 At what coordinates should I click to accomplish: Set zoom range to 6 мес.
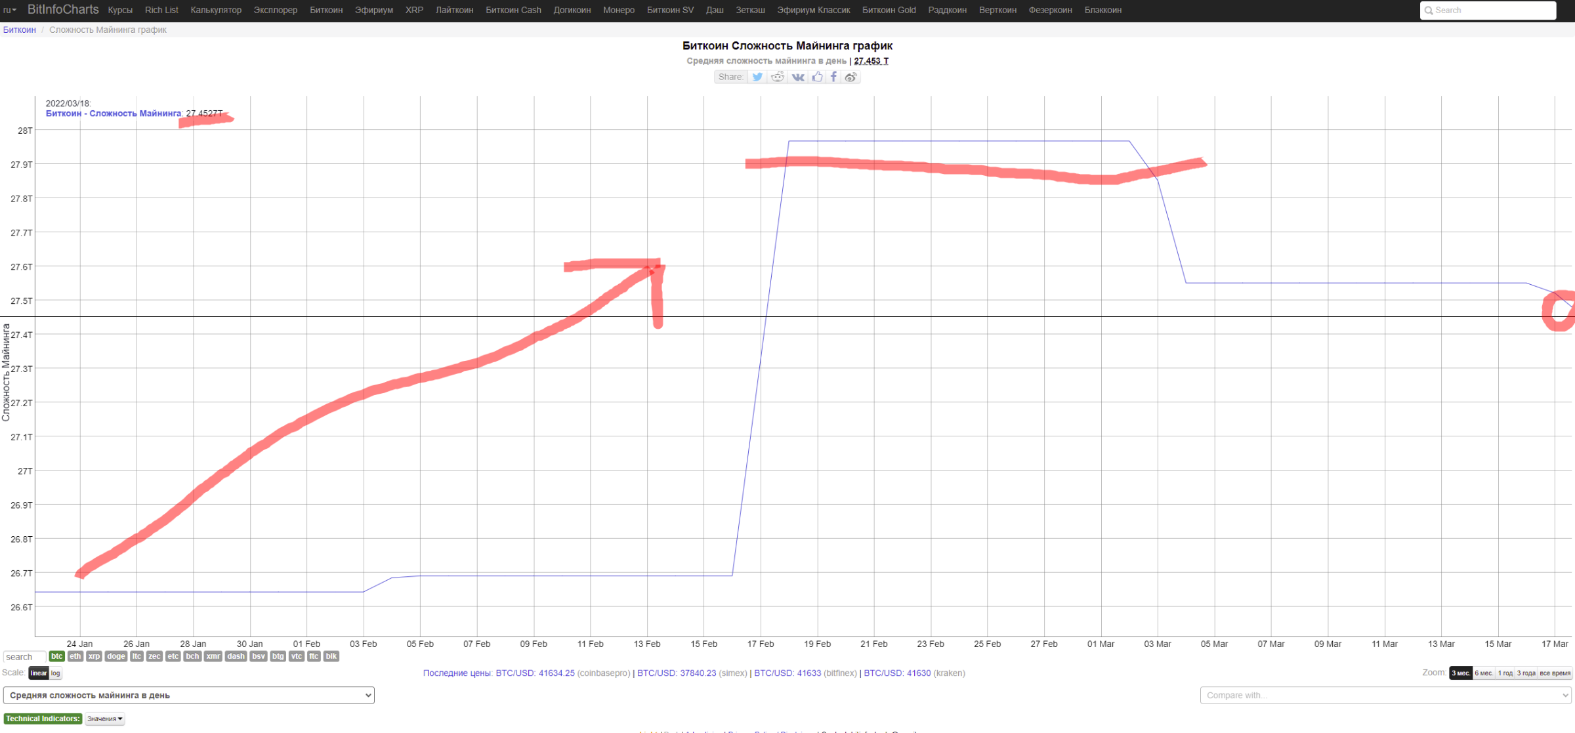1484,673
